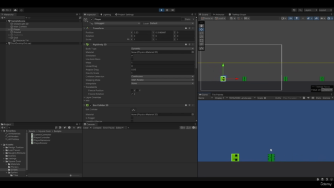Click the global search magnifier icon
The width and height of the screenshot is (334, 188).
[x=301, y=10]
